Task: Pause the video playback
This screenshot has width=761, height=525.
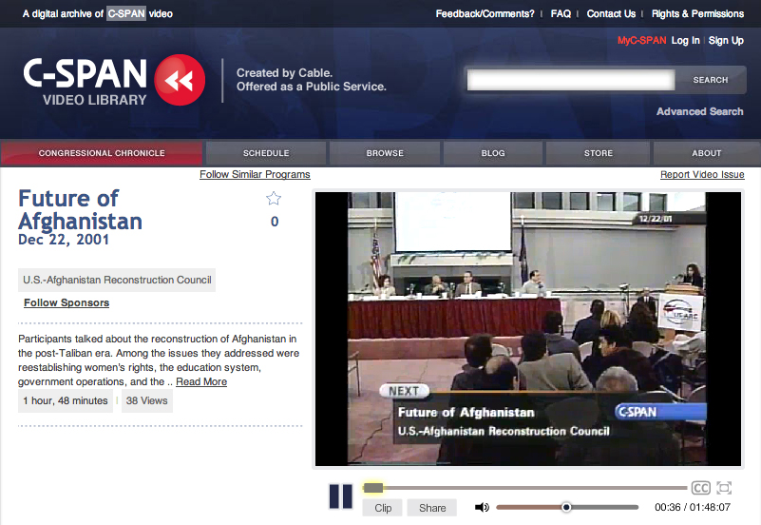Action: (341, 496)
